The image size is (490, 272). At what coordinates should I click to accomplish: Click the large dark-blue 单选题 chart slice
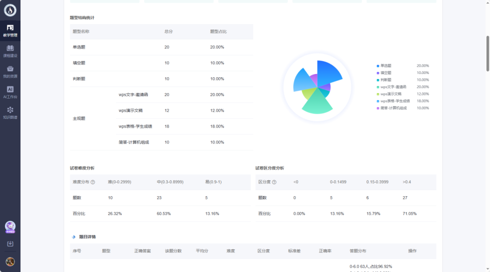click(x=328, y=73)
